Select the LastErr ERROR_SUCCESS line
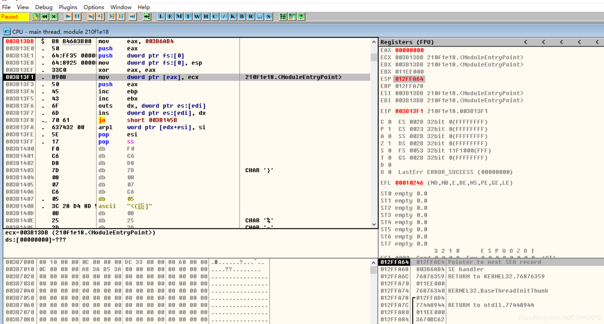 click(x=455, y=172)
